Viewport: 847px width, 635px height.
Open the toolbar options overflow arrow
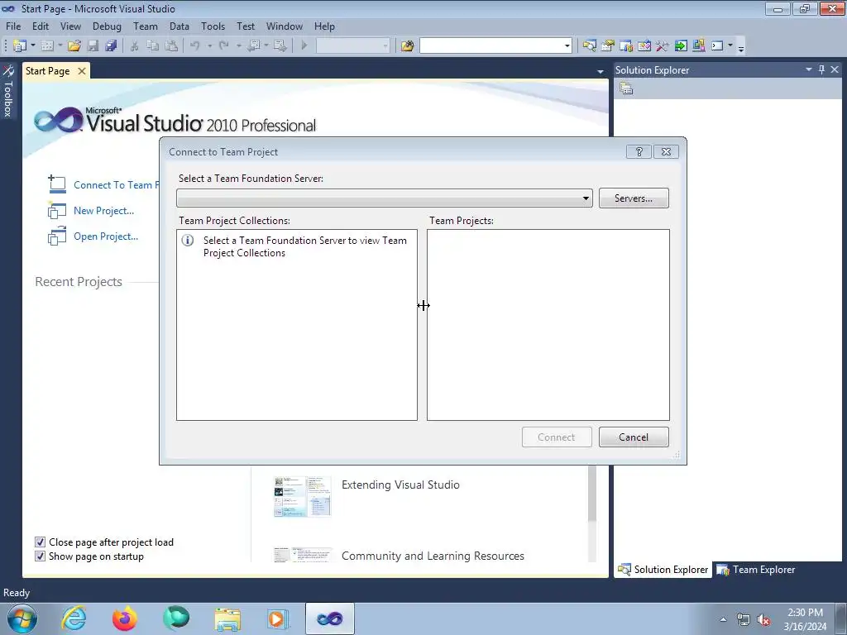click(x=741, y=48)
